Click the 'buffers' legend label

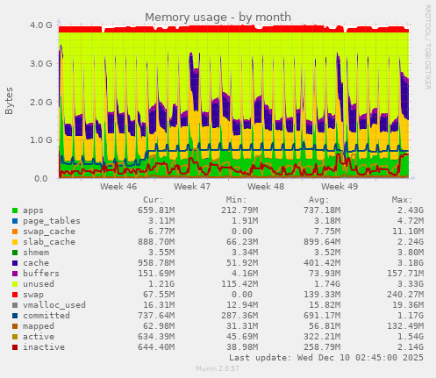41,274
